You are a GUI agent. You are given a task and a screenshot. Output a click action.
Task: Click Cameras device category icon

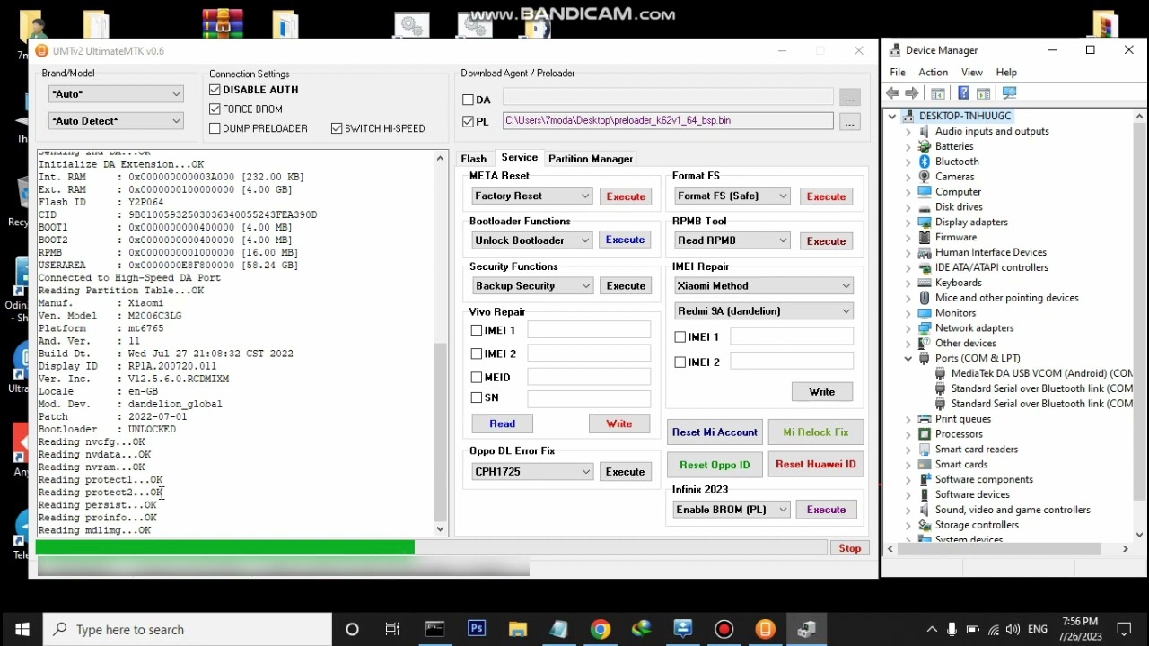(925, 177)
